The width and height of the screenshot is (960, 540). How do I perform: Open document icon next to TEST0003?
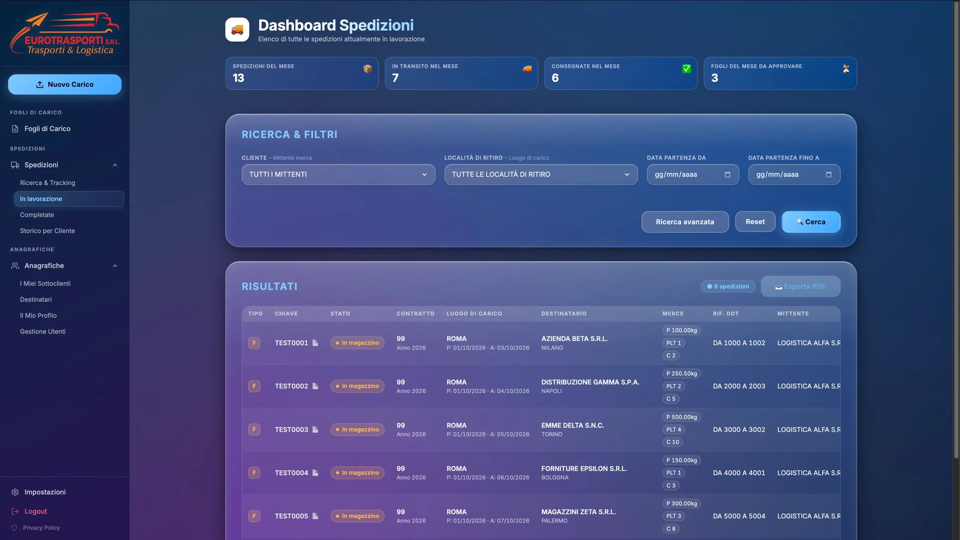(x=315, y=429)
